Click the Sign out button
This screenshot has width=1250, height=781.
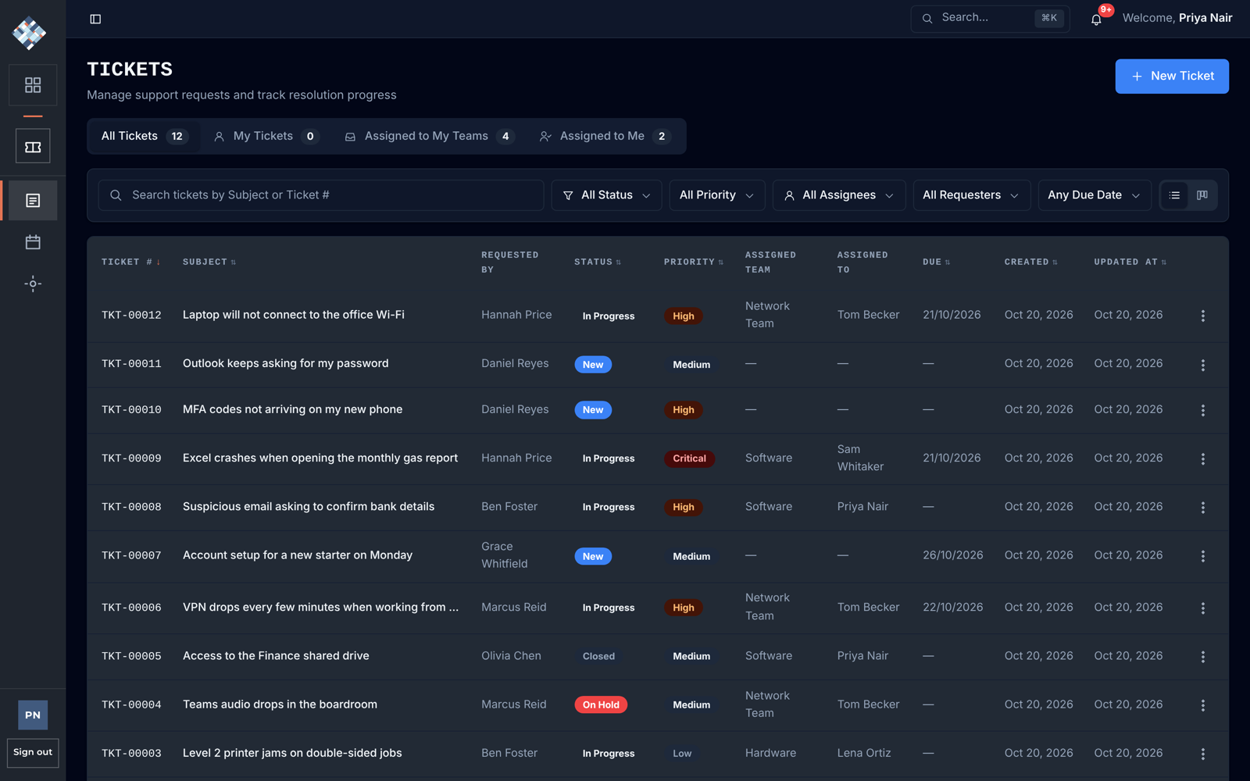33,753
